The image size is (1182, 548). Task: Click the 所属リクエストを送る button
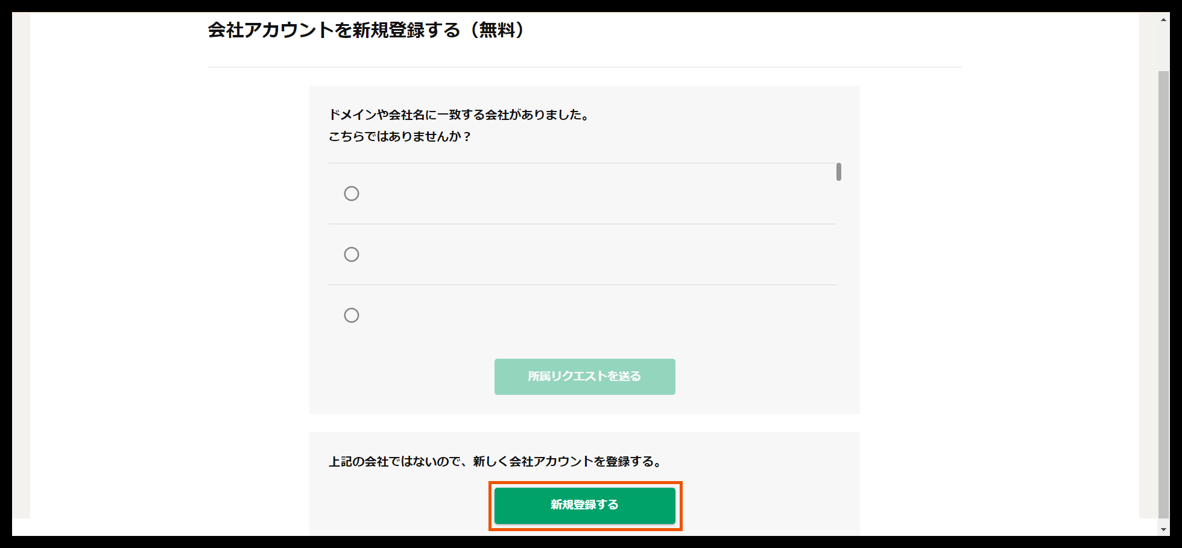tap(584, 376)
